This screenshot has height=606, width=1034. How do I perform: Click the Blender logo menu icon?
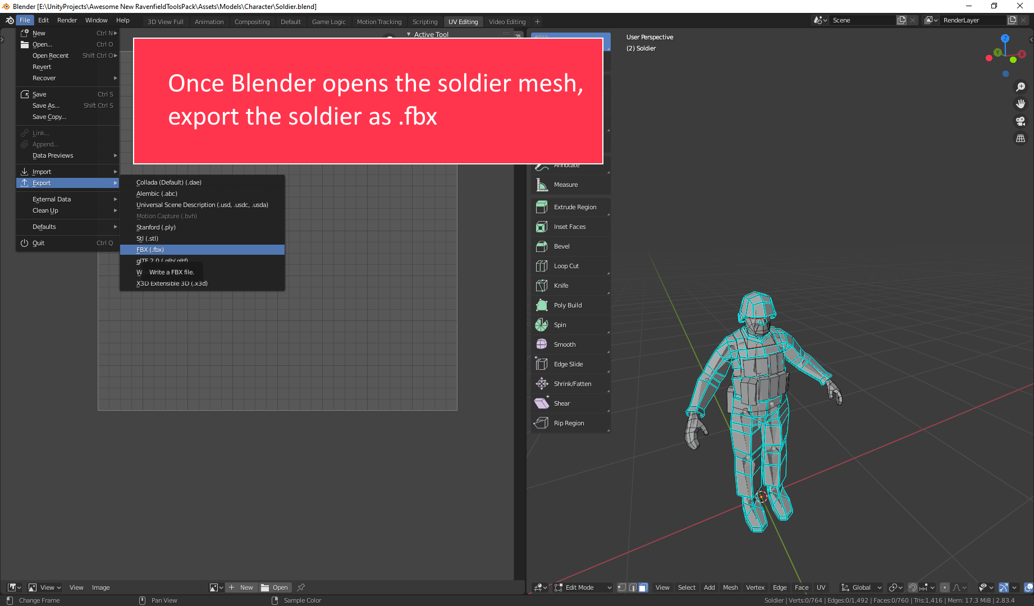(10, 20)
